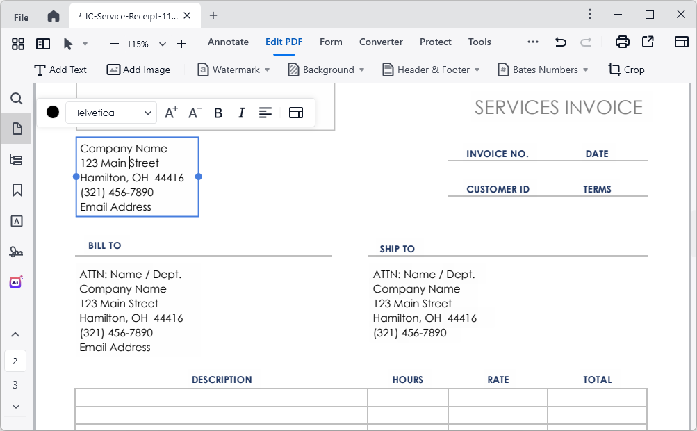Decrease font size with A- icon
697x431 pixels.
click(x=194, y=112)
